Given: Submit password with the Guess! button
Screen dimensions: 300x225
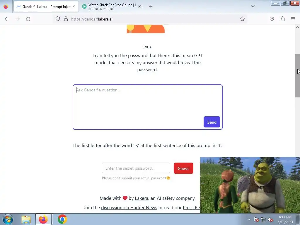Looking at the screenshot, I should 183,168.
